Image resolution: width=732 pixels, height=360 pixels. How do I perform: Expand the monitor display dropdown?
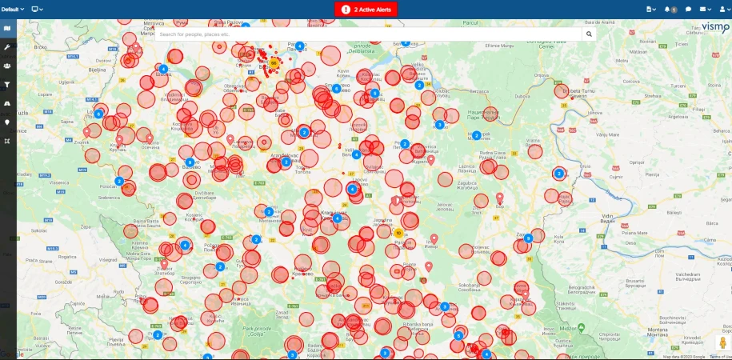coord(37,9)
